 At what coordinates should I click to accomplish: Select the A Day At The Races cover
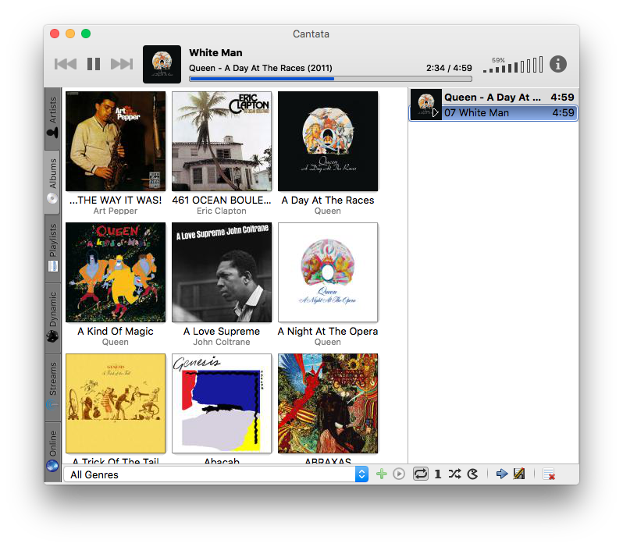coord(328,141)
